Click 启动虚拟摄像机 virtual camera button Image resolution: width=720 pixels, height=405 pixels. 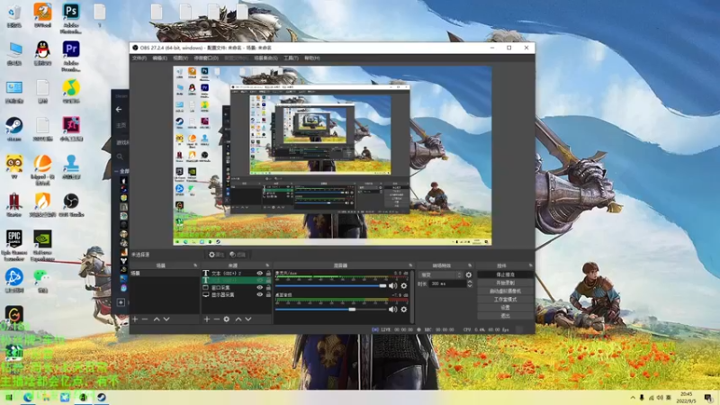click(505, 291)
